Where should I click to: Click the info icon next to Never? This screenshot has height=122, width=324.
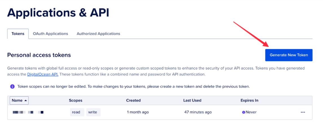(x=243, y=112)
